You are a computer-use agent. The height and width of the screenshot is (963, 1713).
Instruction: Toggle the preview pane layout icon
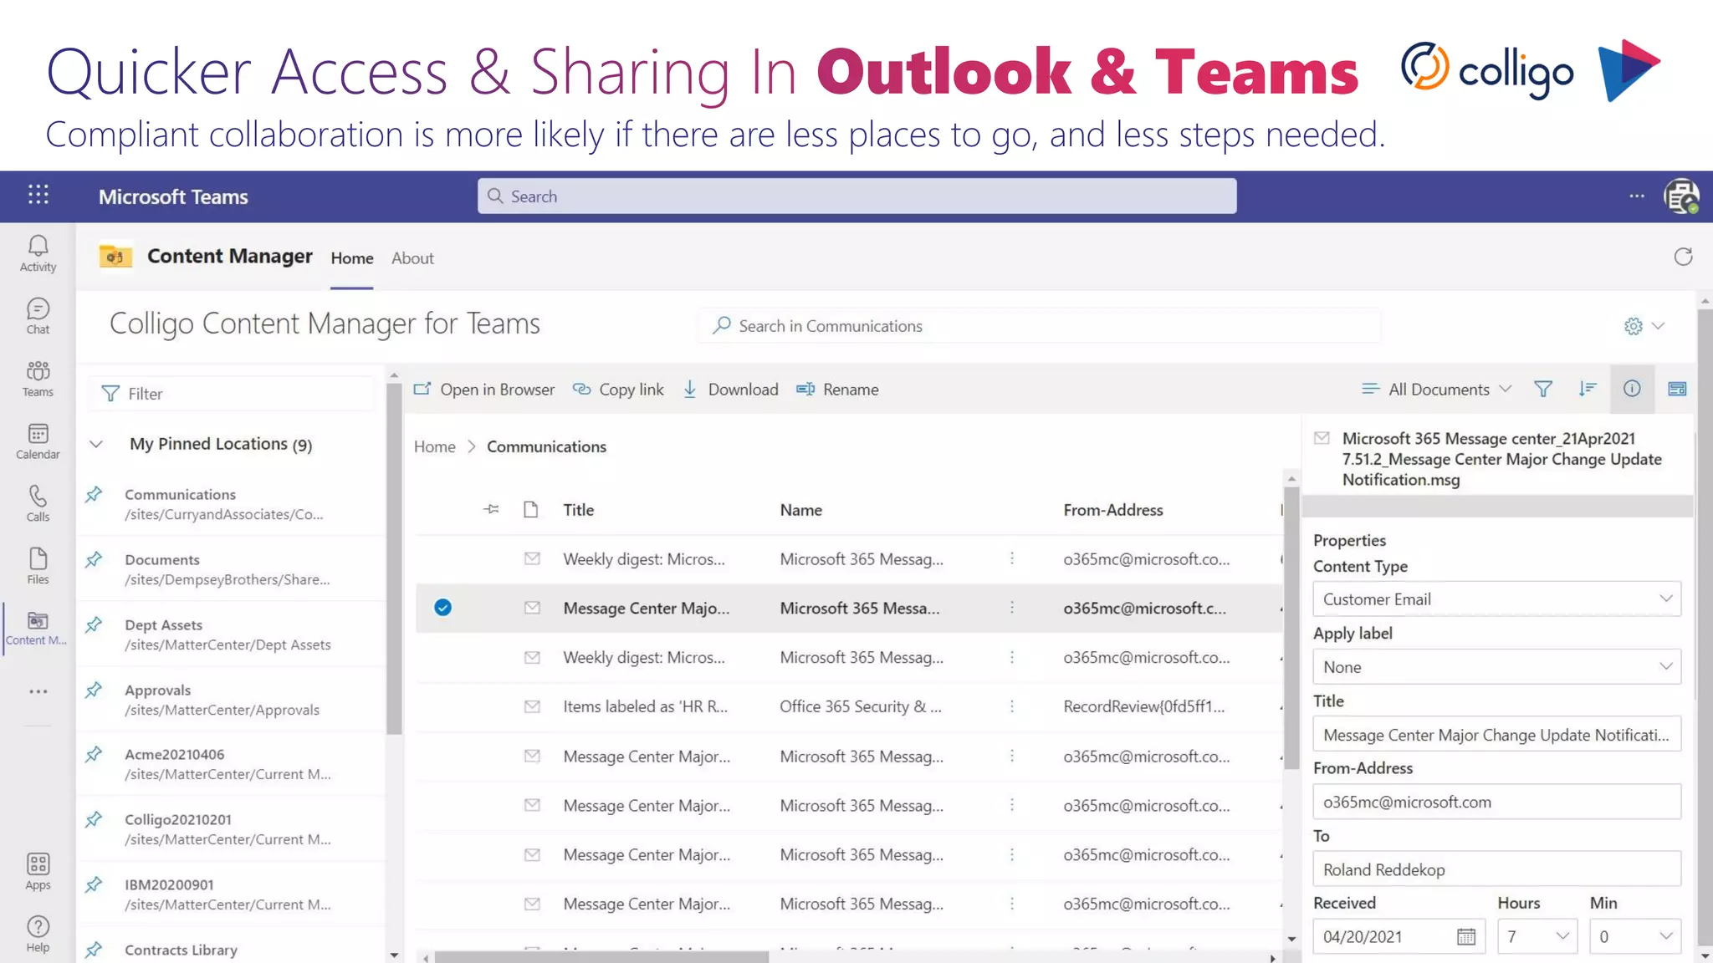1677,389
